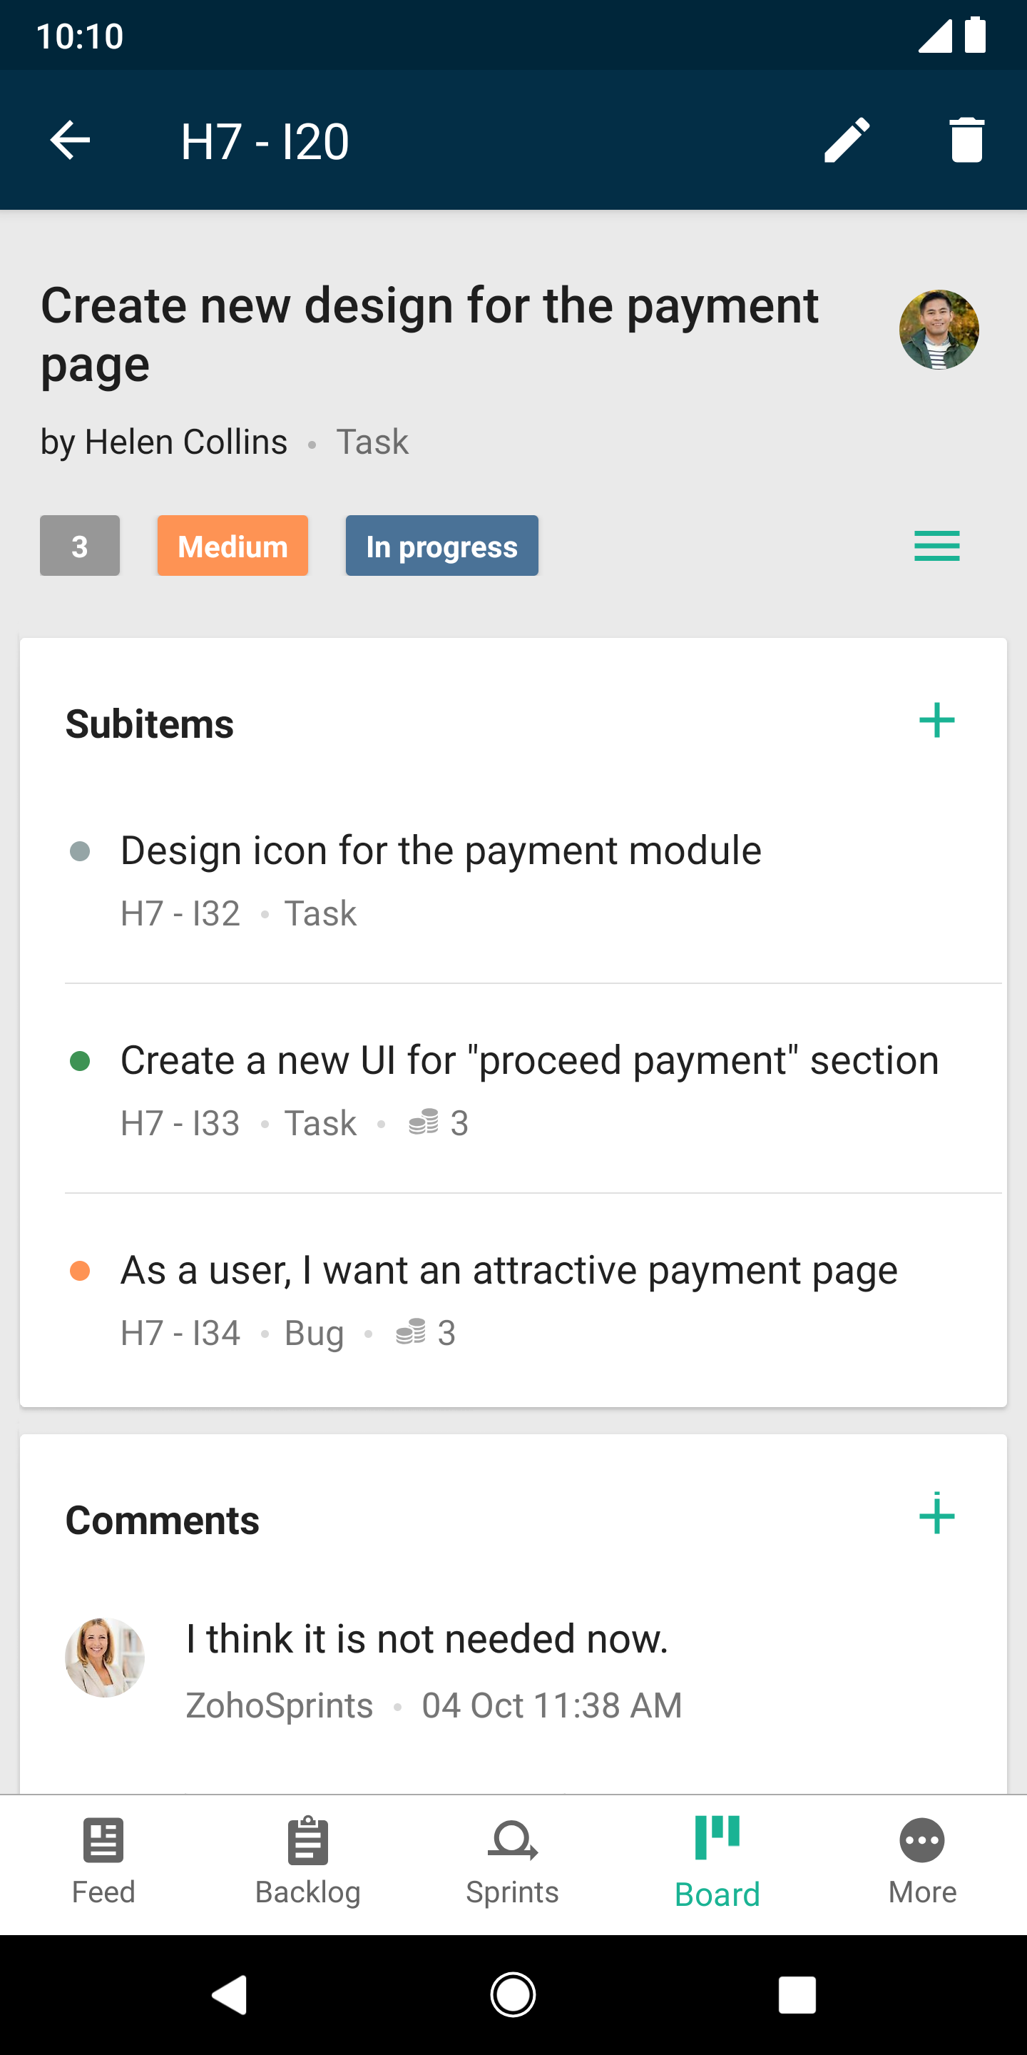Change the In progress status
This screenshot has height=2055, width=1027.
click(x=441, y=547)
